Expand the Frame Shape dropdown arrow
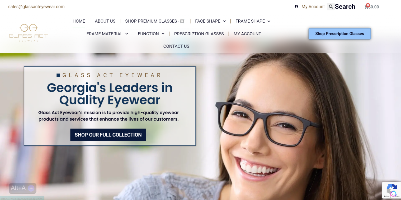The width and height of the screenshot is (401, 200). (x=269, y=21)
